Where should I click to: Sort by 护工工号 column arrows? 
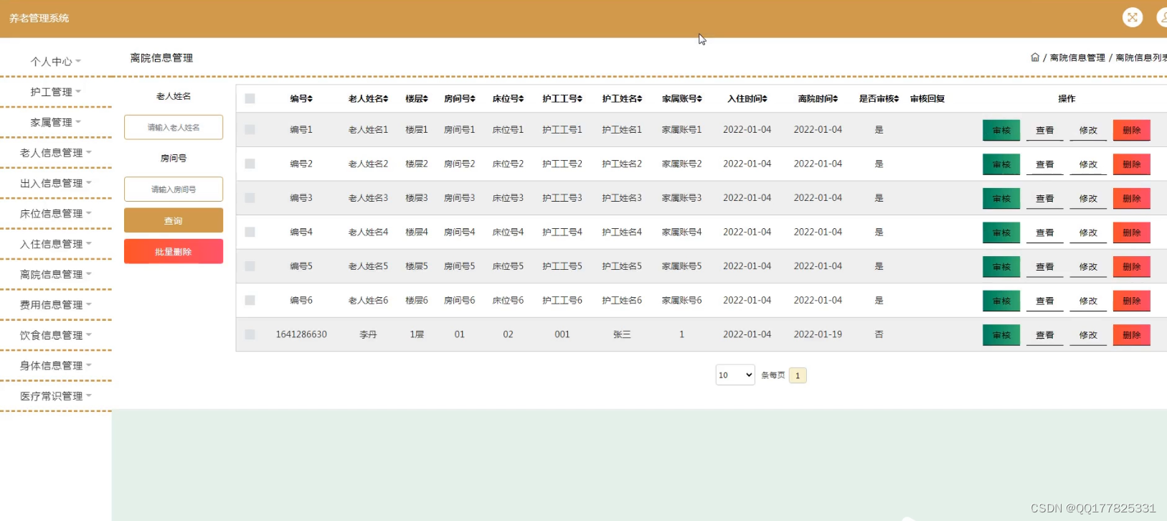tap(580, 99)
